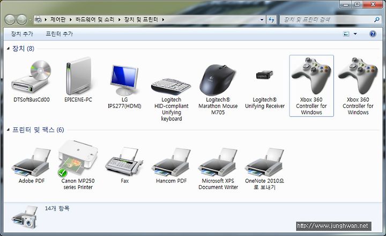The width and height of the screenshot is (386, 236).
Task: Select the OneNote 2010 printer icon
Action: coord(265,162)
